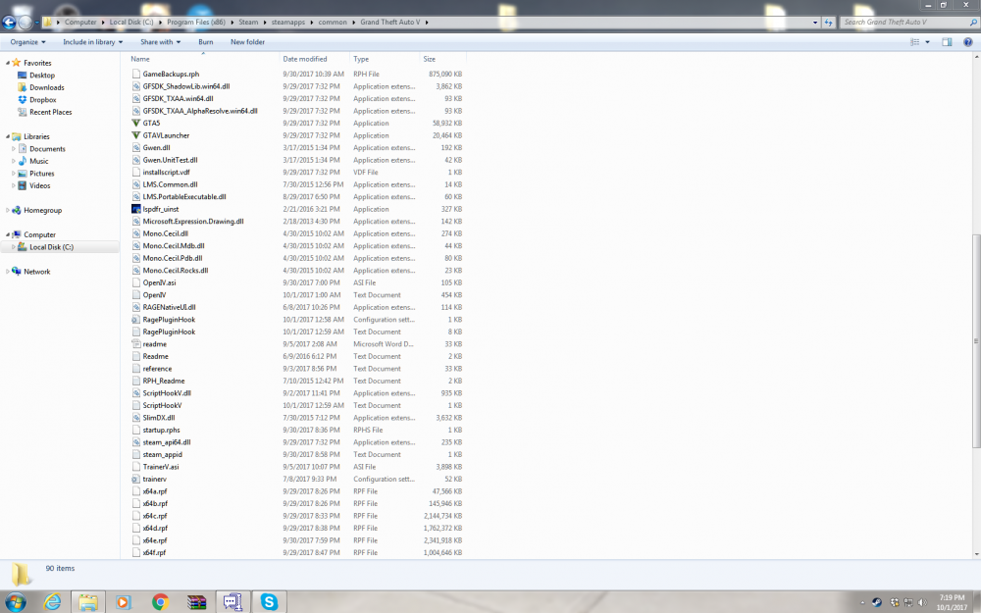
Task: Click the New folder button
Action: pos(247,42)
